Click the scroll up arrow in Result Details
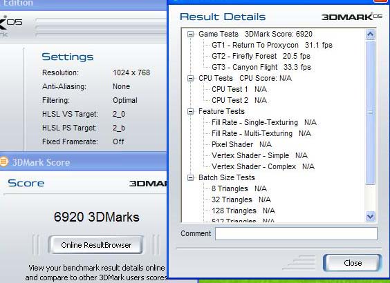390x283 pixels. (x=371, y=35)
